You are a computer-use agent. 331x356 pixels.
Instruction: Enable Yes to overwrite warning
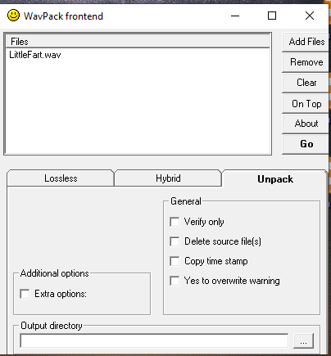coord(175,281)
